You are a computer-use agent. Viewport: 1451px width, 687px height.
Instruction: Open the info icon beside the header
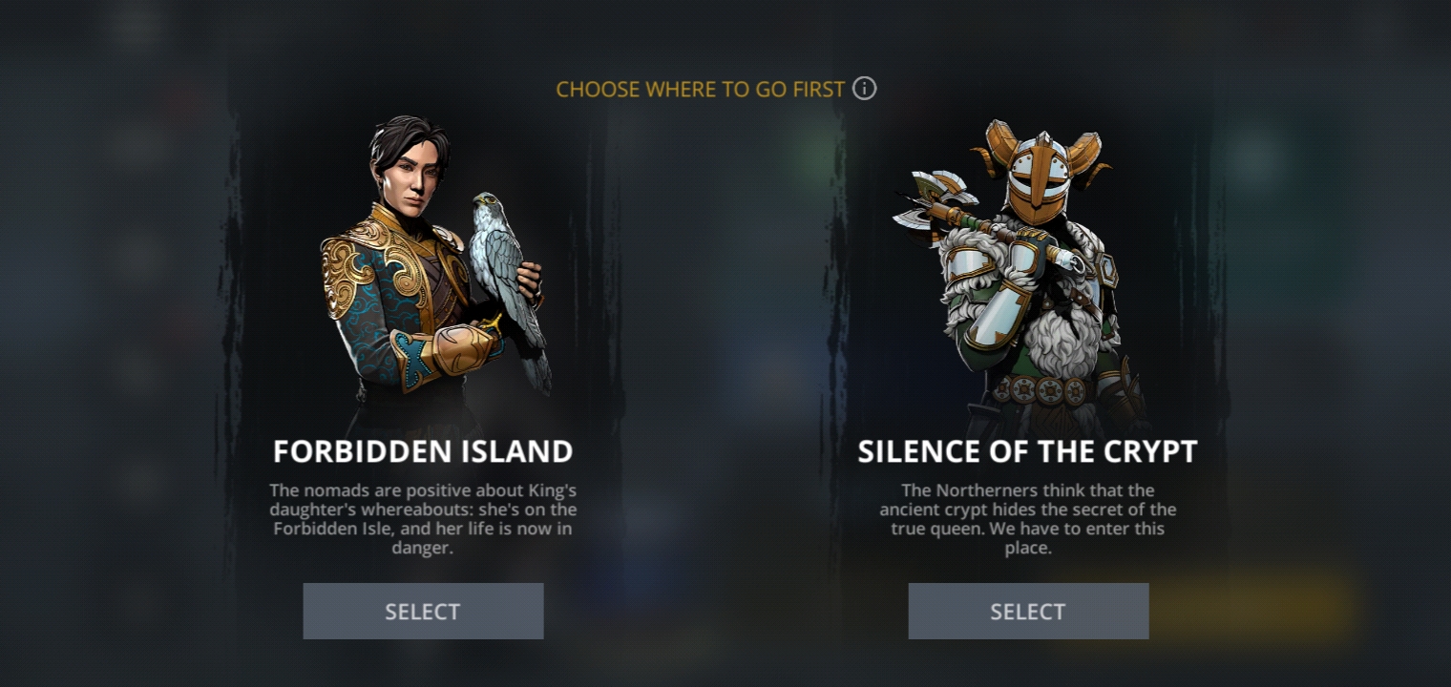[x=864, y=89]
